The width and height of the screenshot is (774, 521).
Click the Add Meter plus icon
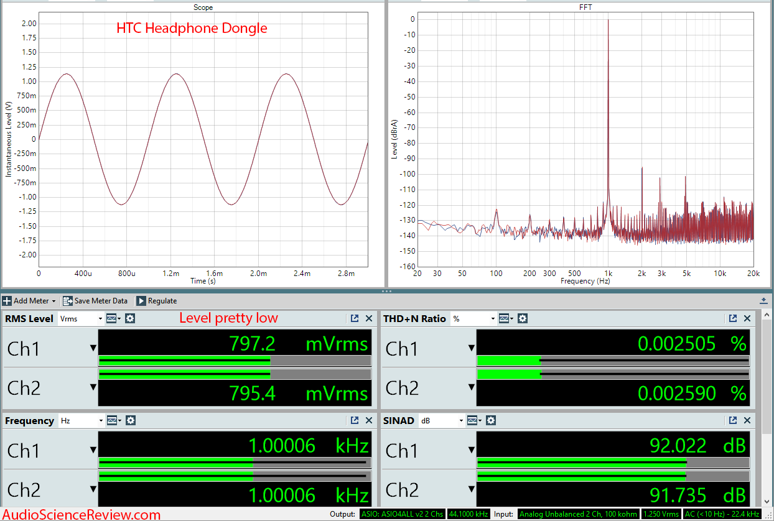tap(7, 301)
